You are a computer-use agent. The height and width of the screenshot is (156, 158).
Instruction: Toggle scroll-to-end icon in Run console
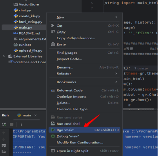click(x=4, y=151)
